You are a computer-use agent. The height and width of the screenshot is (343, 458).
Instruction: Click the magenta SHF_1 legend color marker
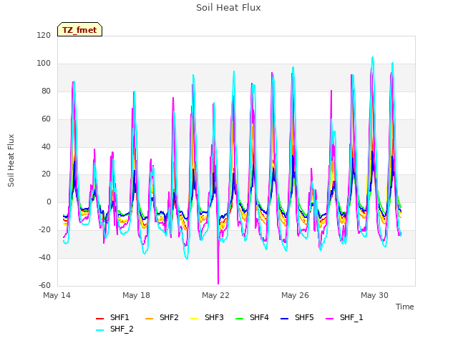329,319
